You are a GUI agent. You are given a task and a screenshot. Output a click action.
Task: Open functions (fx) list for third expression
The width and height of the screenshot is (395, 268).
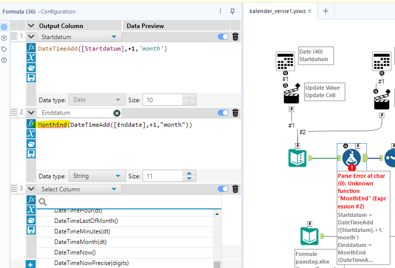(x=31, y=199)
